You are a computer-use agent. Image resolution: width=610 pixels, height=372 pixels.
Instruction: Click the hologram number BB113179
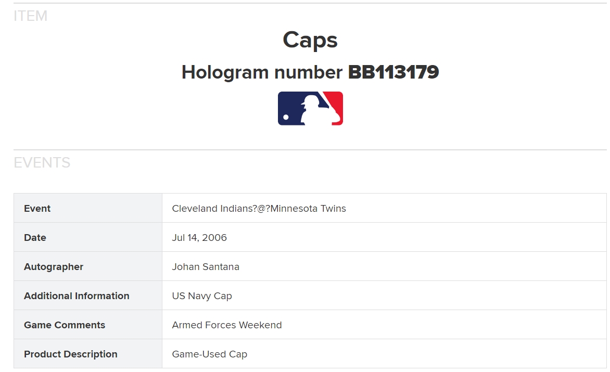pyautogui.click(x=393, y=72)
